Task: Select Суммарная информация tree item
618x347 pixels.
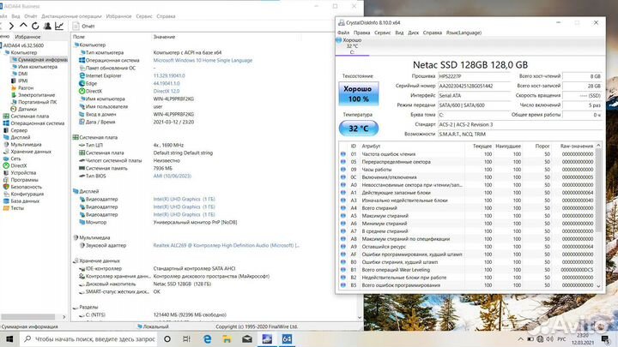Action: pos(39,60)
